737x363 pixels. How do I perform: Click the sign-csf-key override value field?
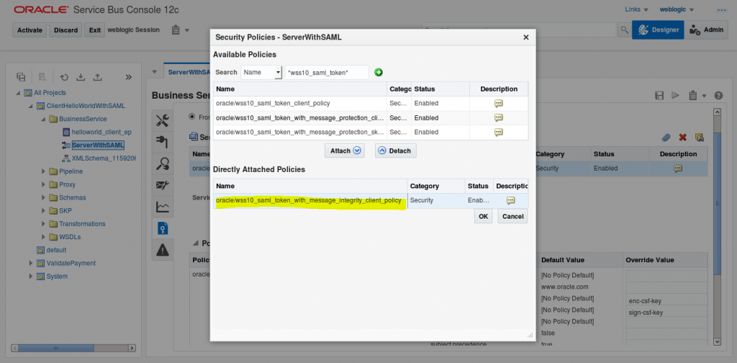click(x=666, y=313)
